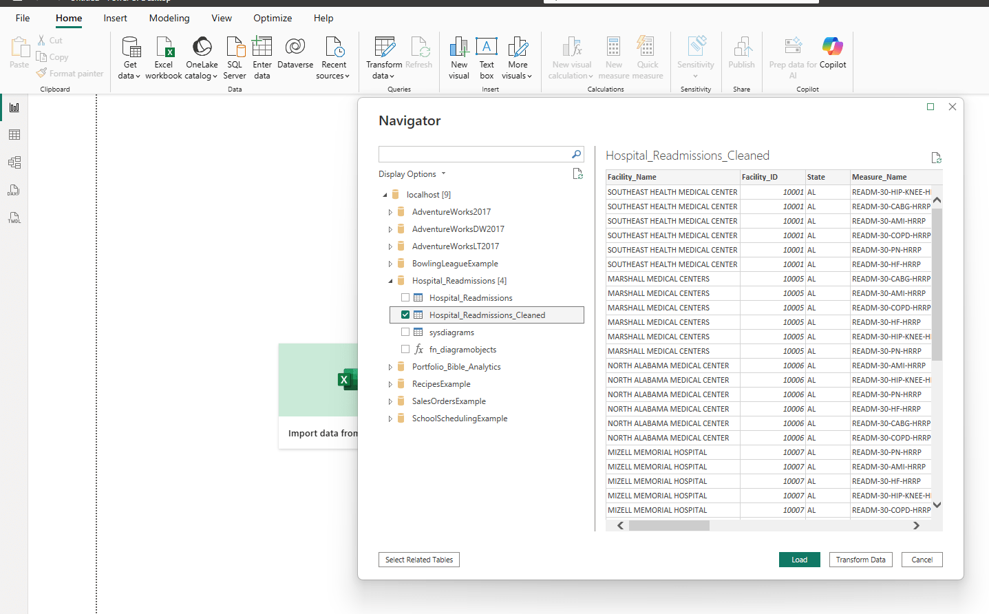Close the Navigator dialog
989x614 pixels.
953,107
